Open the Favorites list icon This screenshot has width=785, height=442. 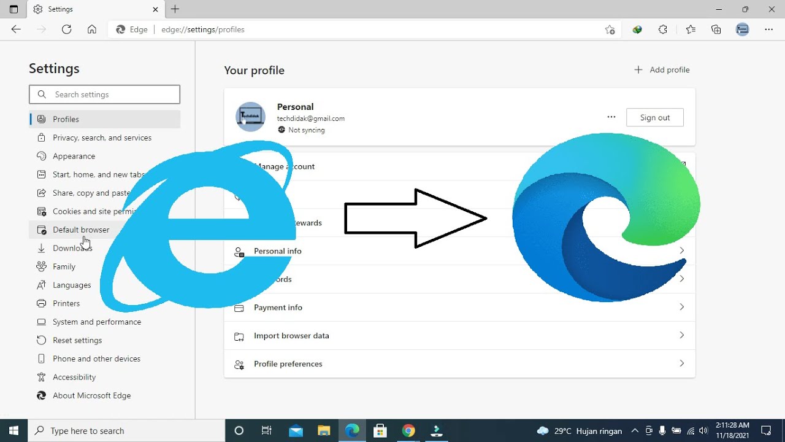pyautogui.click(x=691, y=29)
